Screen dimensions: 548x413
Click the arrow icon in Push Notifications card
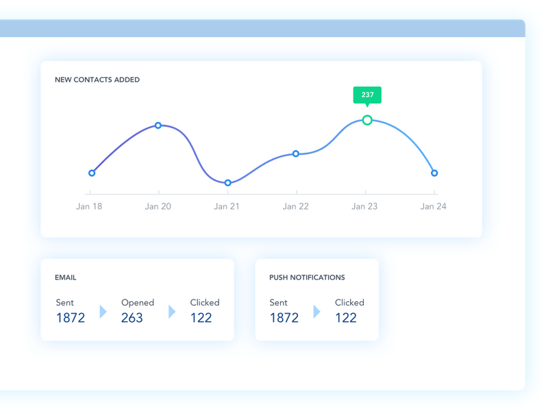(316, 312)
